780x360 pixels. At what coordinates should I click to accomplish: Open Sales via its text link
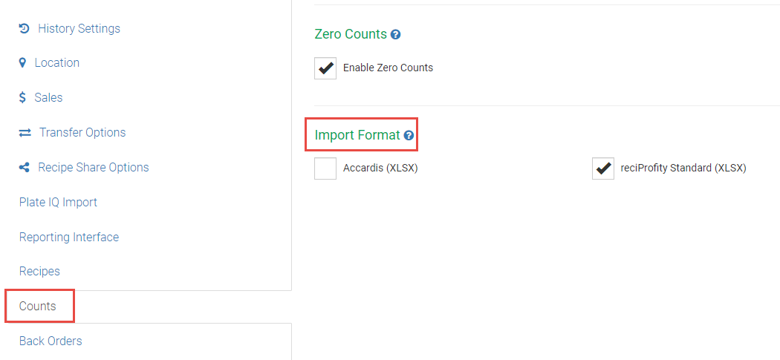(x=48, y=97)
